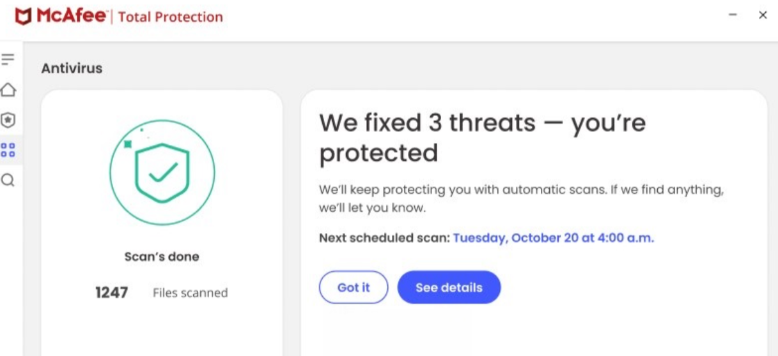Click the Next scheduled scan label
778x356 pixels.
pos(384,238)
